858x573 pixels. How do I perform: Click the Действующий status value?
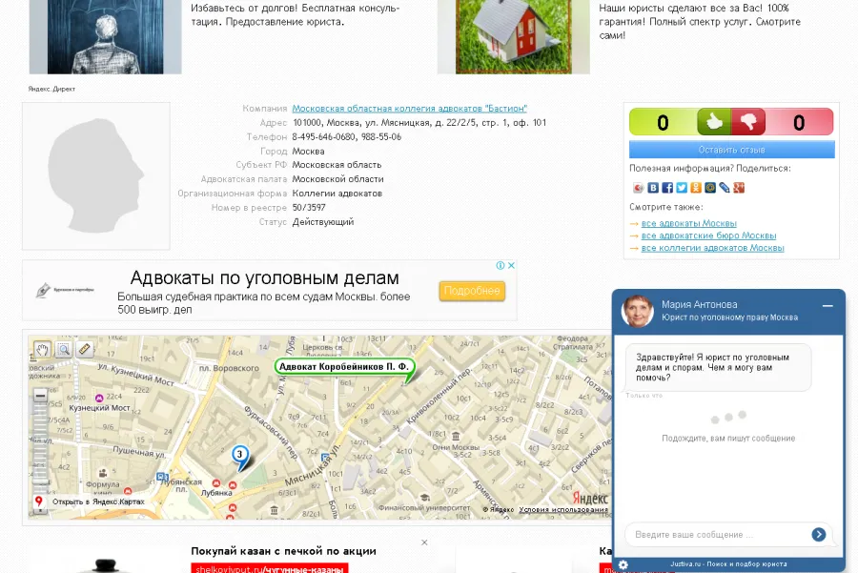click(x=323, y=221)
